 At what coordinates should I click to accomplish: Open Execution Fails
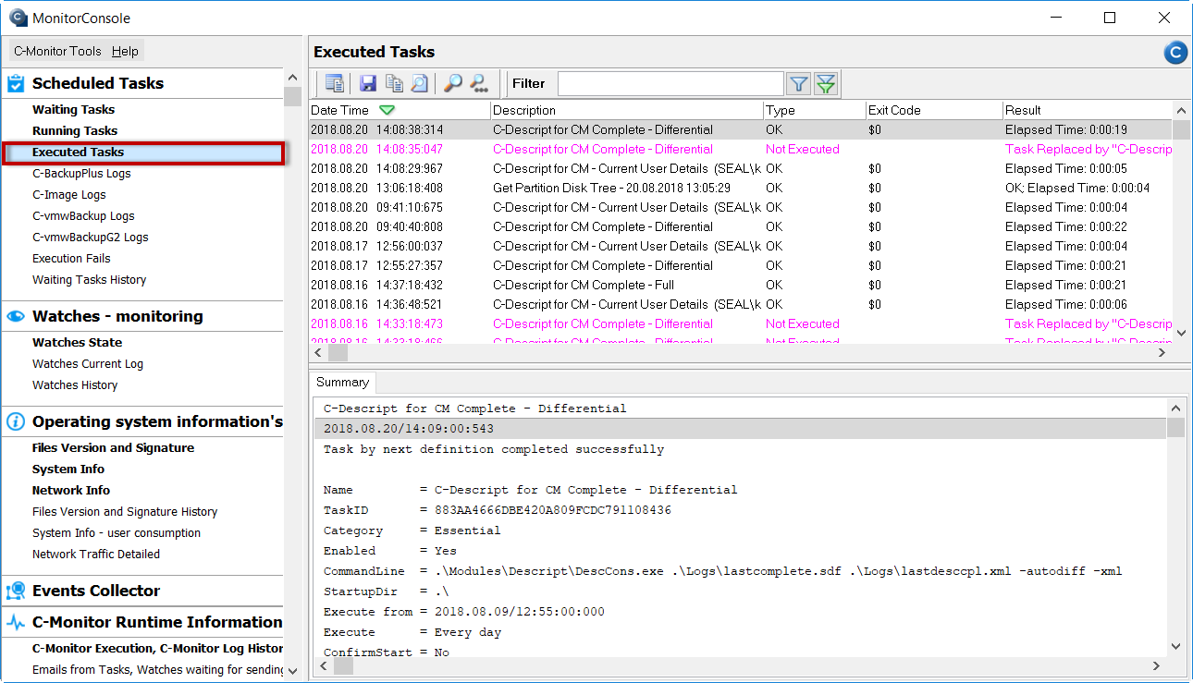click(71, 258)
